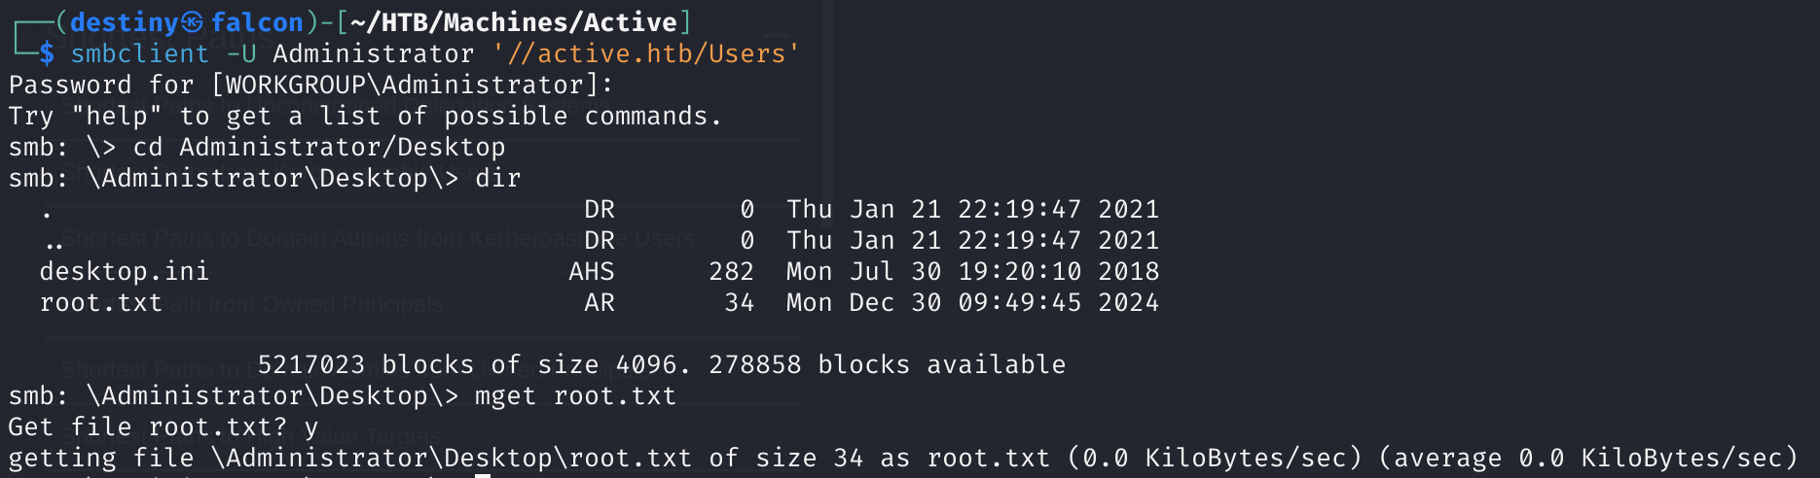This screenshot has width=1820, height=478.
Task: Click the AHS attribute of desktop.ini
Action: [591, 271]
